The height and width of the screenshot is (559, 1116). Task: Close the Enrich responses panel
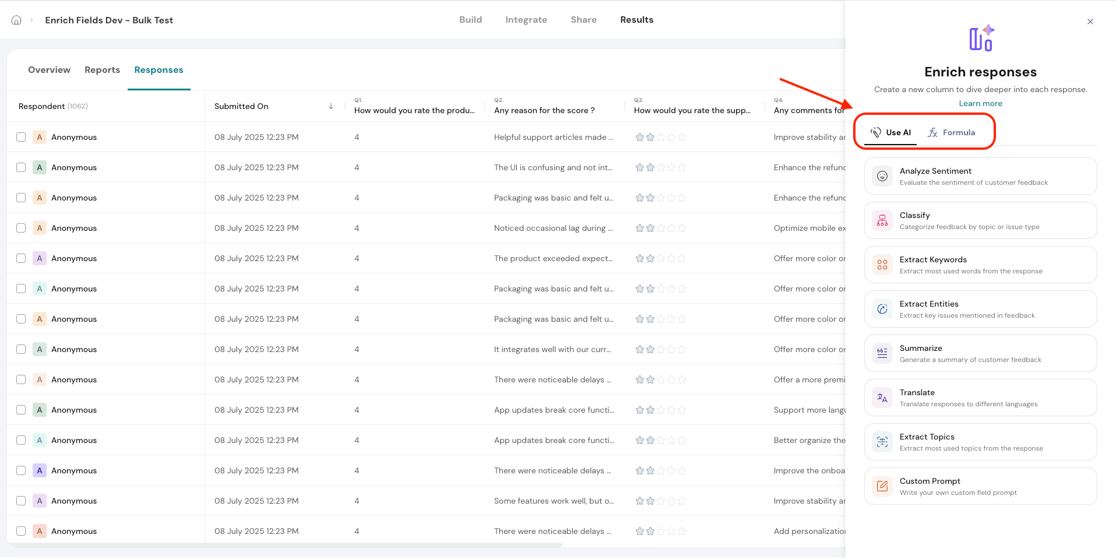[1090, 22]
